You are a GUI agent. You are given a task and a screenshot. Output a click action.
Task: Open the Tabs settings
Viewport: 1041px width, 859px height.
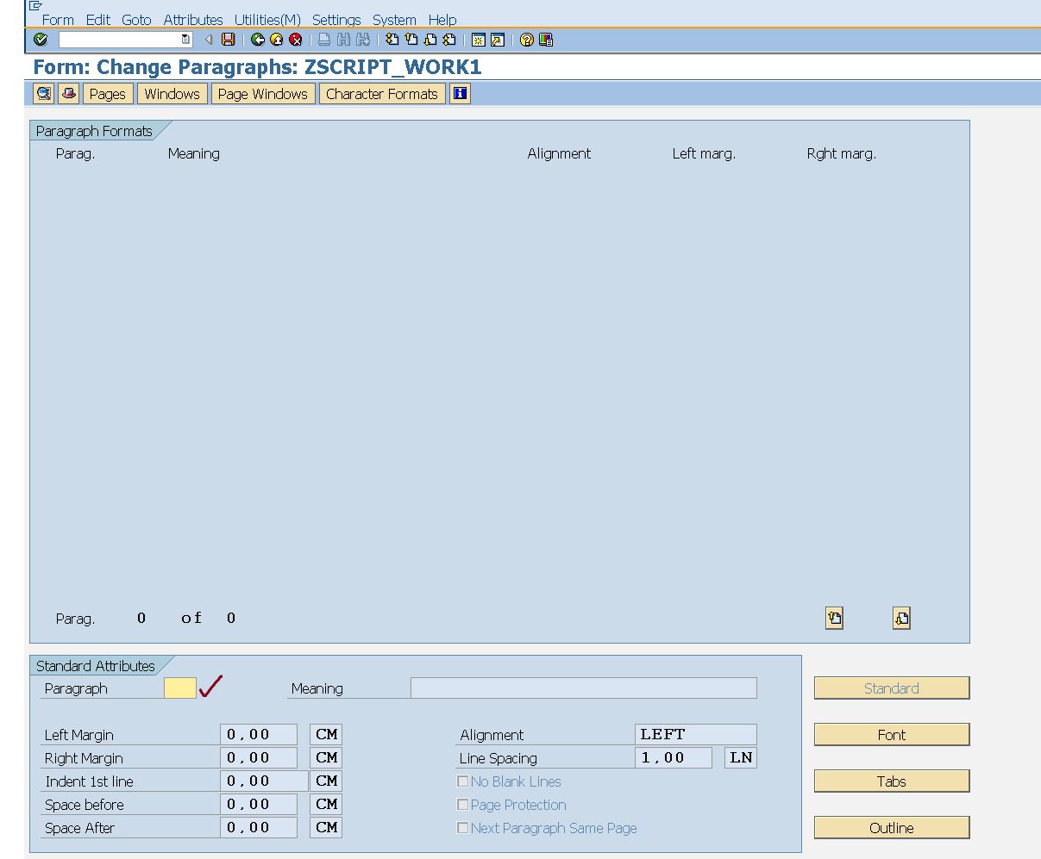coord(891,781)
